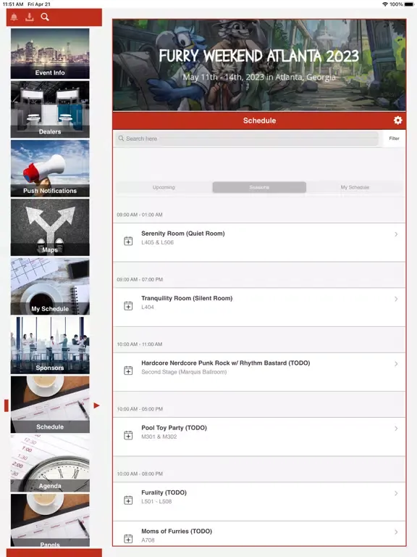The image size is (417, 557).
Task: Tap the download icon in the top bar
Action: 30,17
